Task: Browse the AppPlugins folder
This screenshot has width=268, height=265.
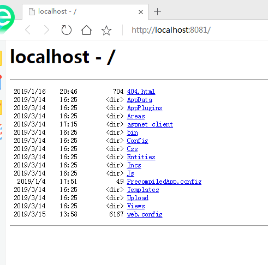Action: [145, 108]
